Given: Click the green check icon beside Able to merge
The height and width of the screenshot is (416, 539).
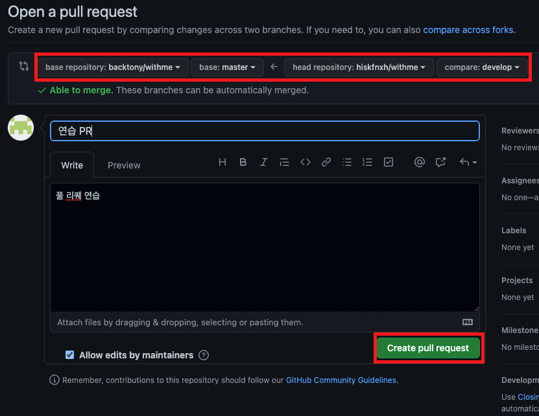Looking at the screenshot, I should [42, 90].
